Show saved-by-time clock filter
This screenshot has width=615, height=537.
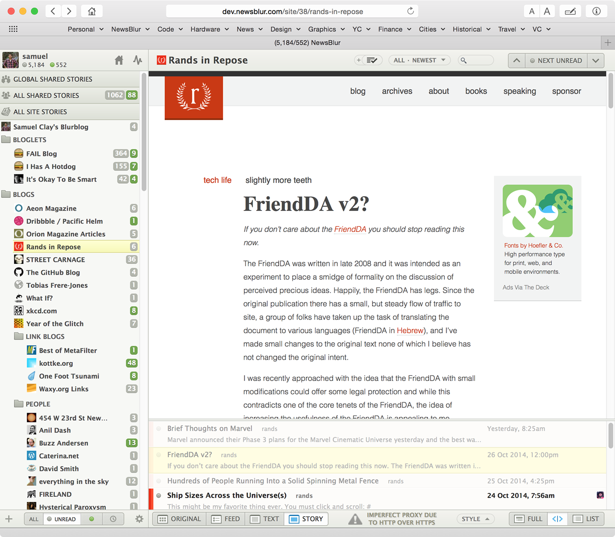coord(113,519)
